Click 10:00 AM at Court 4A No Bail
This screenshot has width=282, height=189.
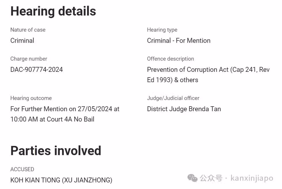(x=52, y=119)
